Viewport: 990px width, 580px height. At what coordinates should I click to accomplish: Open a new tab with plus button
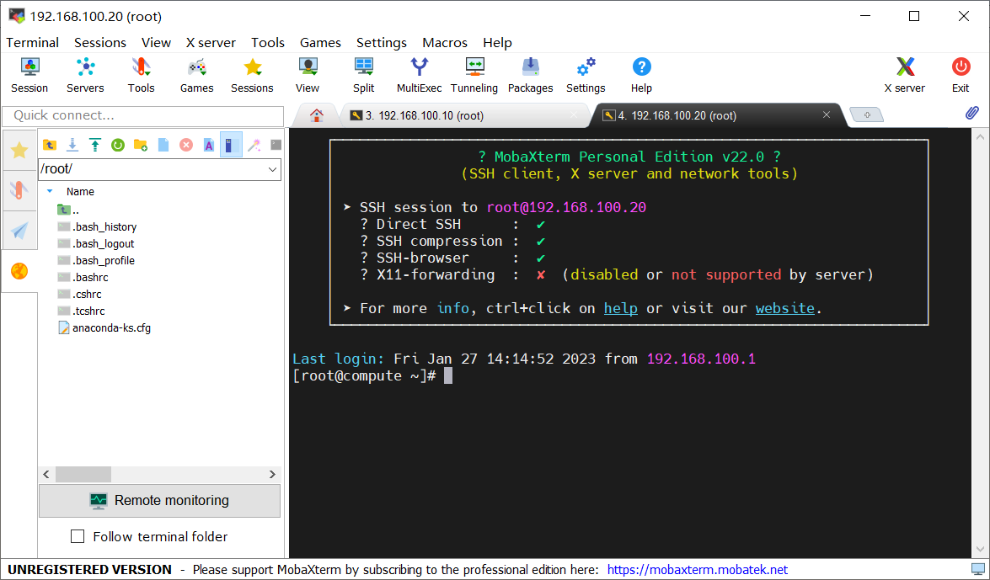867,114
